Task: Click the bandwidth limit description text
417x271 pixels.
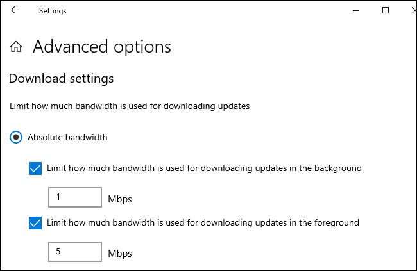Action: pos(130,106)
